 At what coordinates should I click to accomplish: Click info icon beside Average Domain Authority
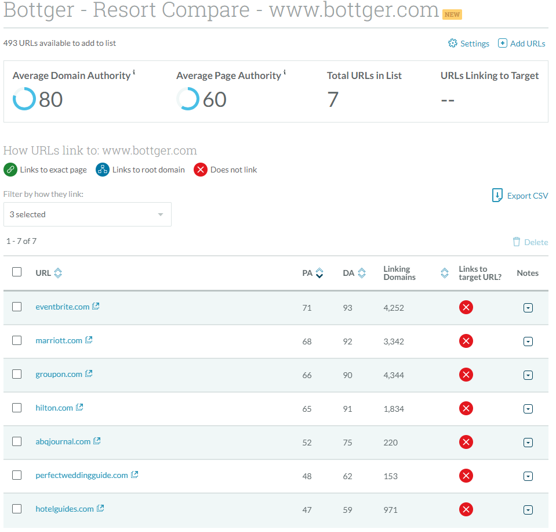[x=134, y=73]
